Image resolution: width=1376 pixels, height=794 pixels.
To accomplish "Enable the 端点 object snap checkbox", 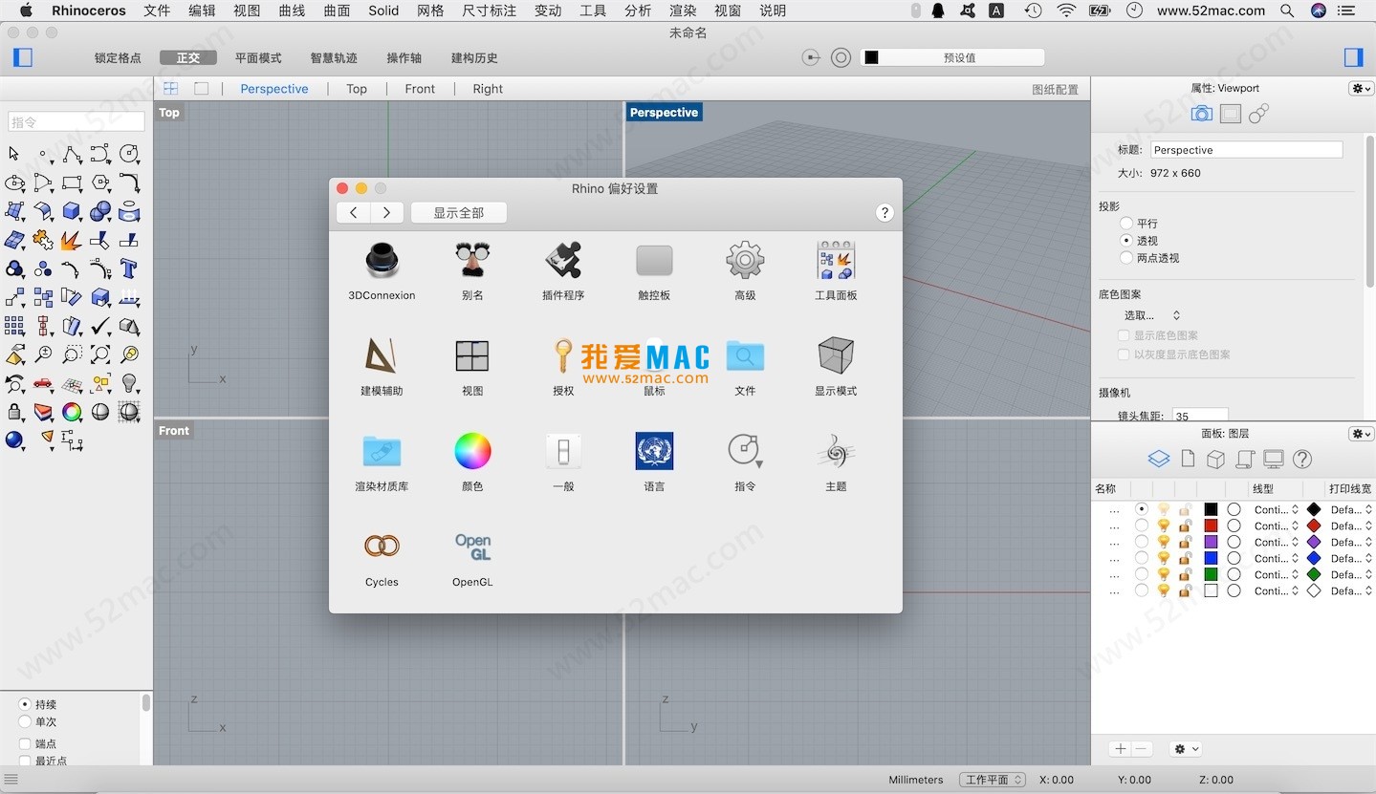I will (25, 743).
